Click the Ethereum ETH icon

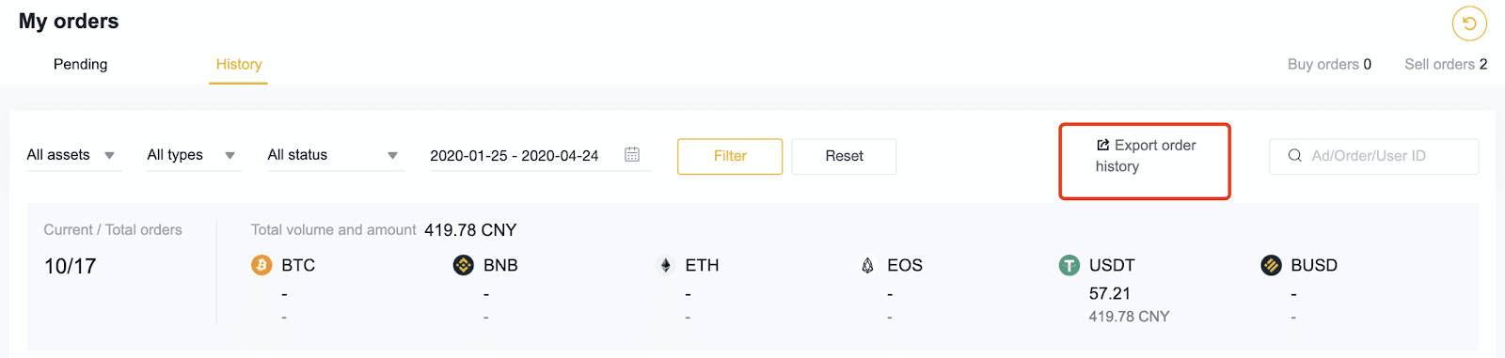coord(666,265)
